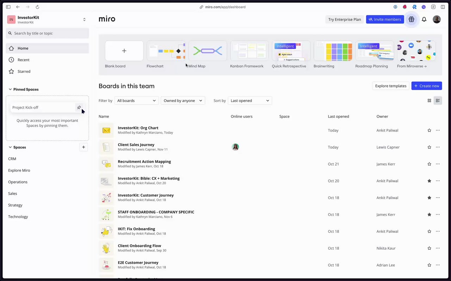Unstar InvestorKit: Bible: CX + Marketing board

[x=429, y=181]
